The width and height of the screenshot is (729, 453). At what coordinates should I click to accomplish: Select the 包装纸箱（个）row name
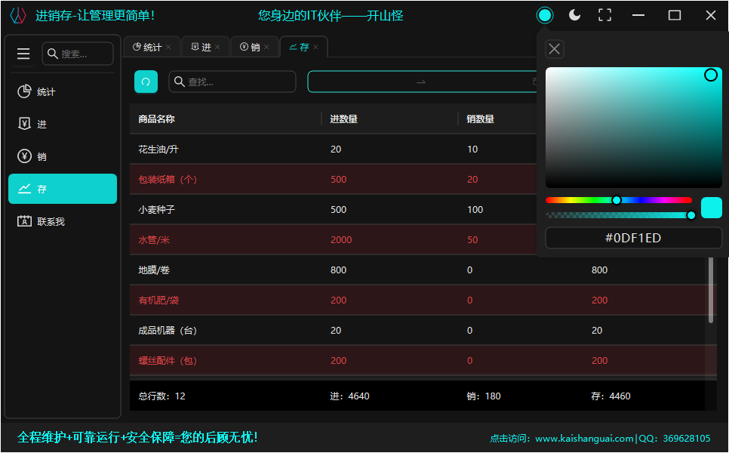(168, 180)
